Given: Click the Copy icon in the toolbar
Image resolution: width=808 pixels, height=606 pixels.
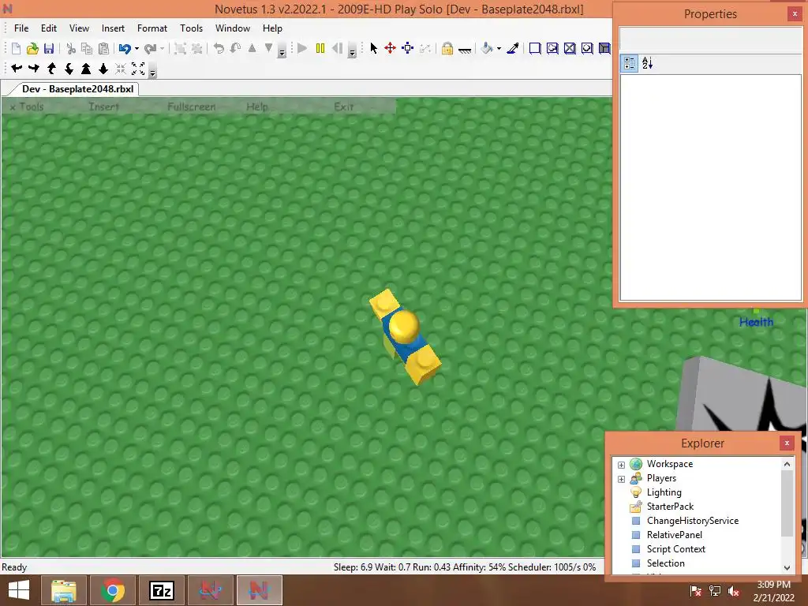Looking at the screenshot, I should (87, 48).
